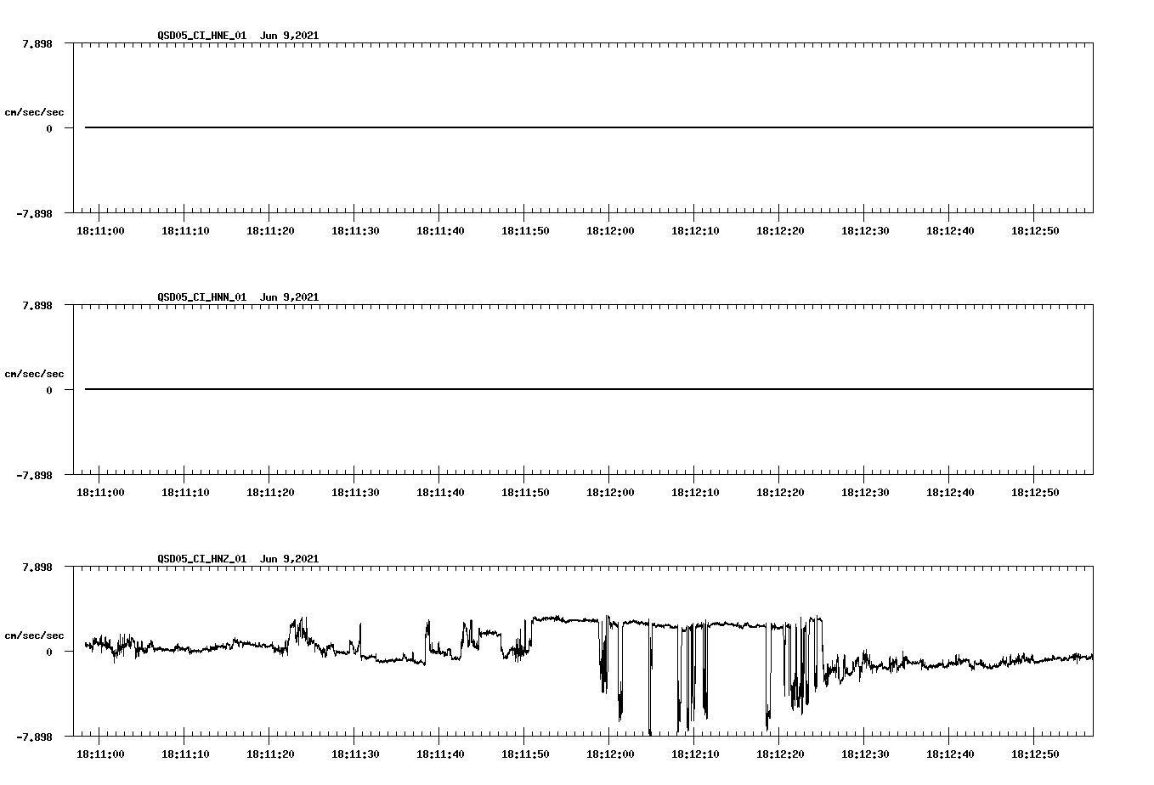The image size is (1154, 785).
Task: Click cm/sec/sec unit label on HNE plot
Action: (x=34, y=112)
